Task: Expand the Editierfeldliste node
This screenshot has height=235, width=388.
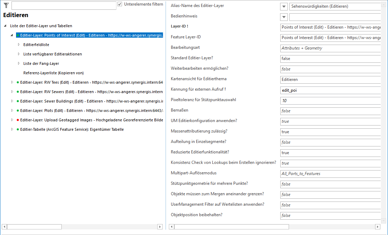Action: point(19,45)
